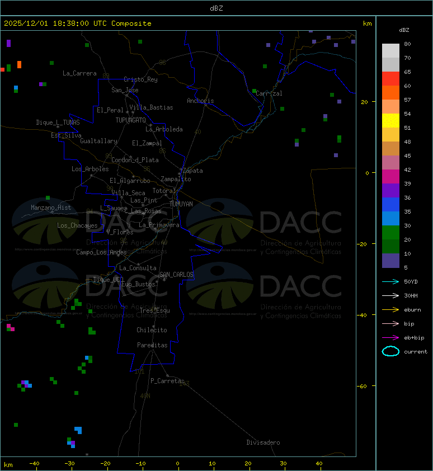
Task: Click the 45 dBZ mauve swatch
Action: coord(390,163)
